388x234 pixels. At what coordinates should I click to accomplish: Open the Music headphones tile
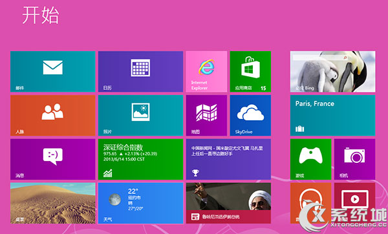pos(310,203)
